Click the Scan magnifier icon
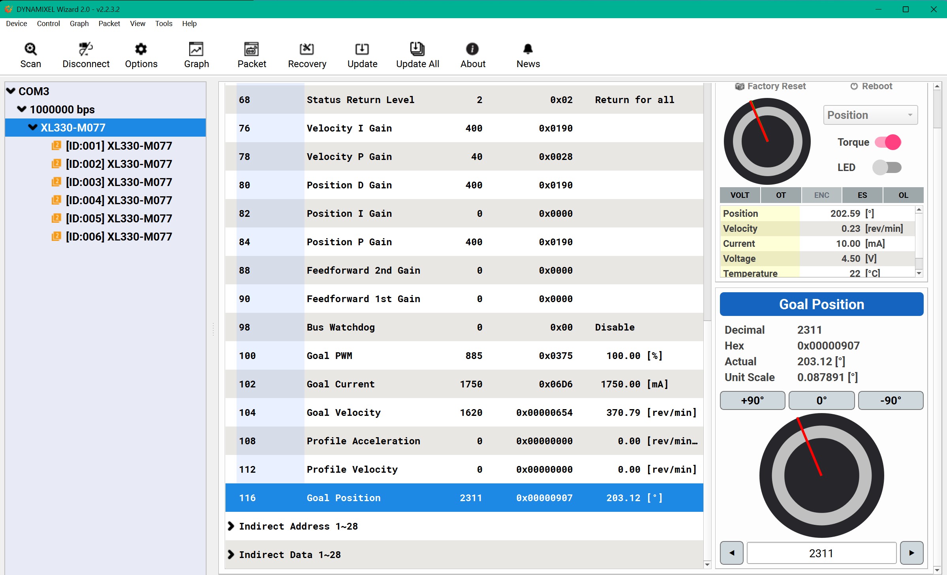947x575 pixels. click(x=30, y=49)
